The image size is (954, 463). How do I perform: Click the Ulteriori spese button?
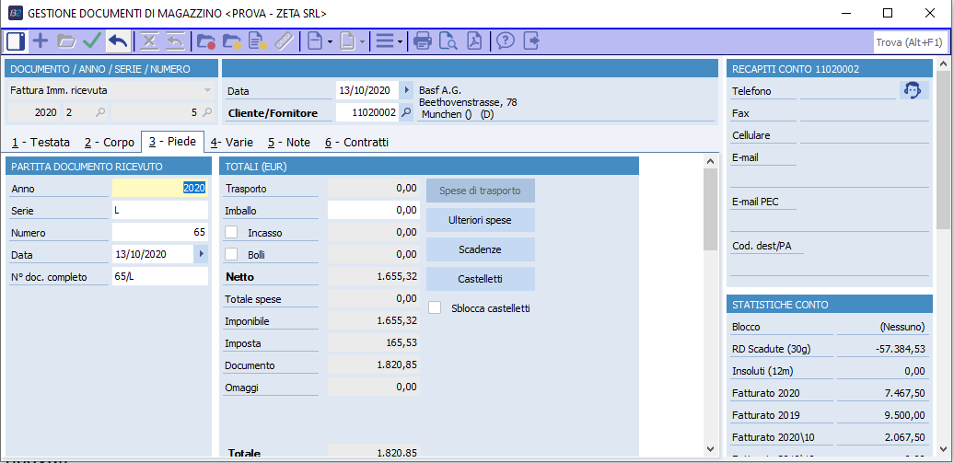(481, 220)
